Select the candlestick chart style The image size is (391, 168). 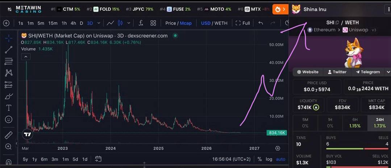coord(120,23)
